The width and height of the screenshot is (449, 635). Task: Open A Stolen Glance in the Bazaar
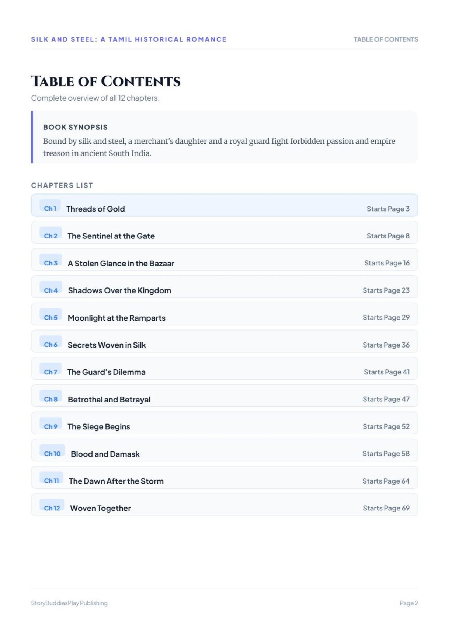tap(224, 260)
